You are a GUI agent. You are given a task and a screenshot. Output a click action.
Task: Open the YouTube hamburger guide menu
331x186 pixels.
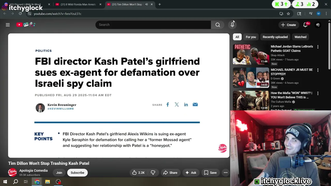[x=8, y=25]
